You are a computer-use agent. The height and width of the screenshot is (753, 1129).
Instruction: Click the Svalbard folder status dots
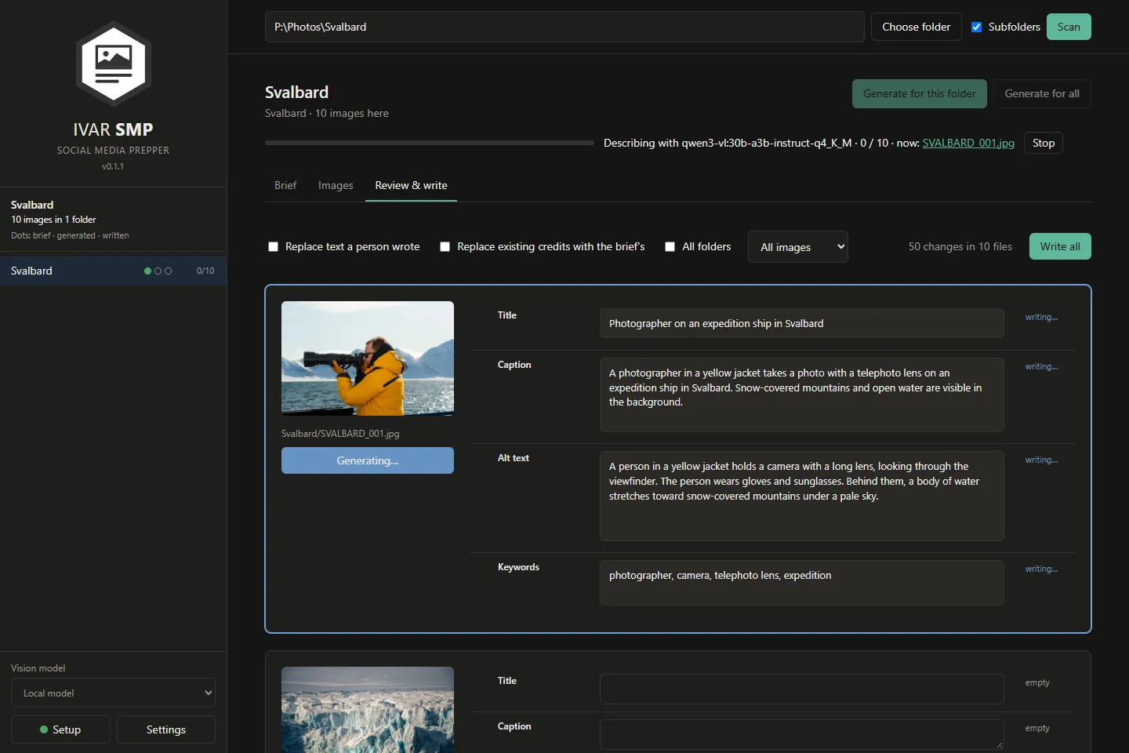[158, 271]
